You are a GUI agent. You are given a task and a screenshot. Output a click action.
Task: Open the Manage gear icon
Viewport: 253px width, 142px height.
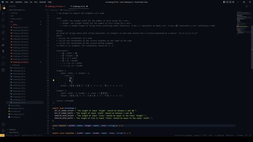click(3, 131)
